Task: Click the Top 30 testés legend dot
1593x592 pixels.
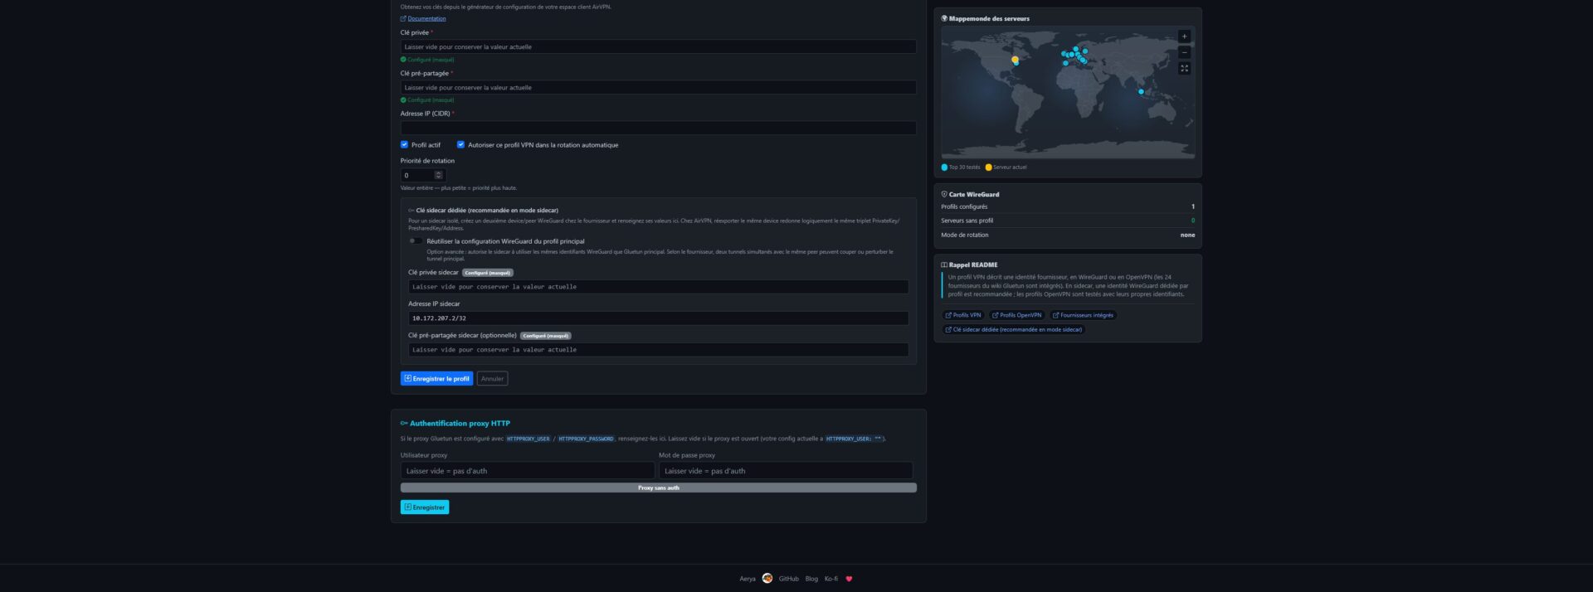Action: pos(944,167)
